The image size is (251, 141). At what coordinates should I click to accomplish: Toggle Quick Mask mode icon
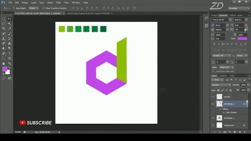pos(4,78)
